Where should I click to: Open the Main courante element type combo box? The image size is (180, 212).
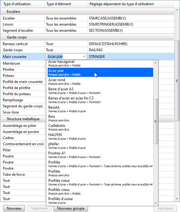(66, 56)
